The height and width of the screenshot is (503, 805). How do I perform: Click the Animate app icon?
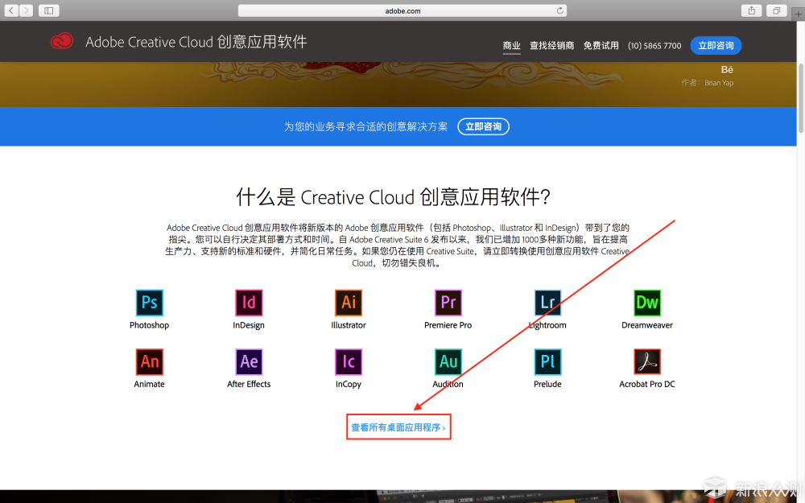pos(150,362)
